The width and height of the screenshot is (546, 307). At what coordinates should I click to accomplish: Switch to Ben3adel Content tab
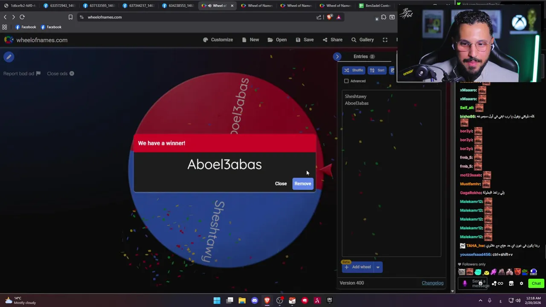tap(375, 6)
